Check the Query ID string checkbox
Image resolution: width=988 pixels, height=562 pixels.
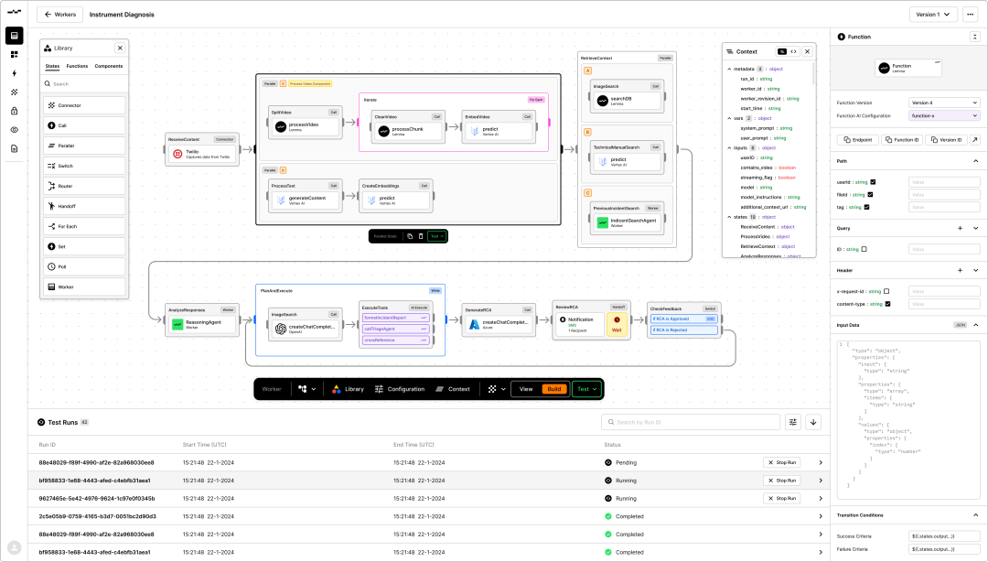(864, 249)
